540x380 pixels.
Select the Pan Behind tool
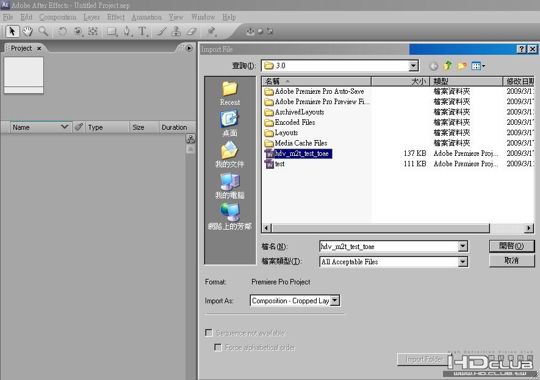(93, 31)
